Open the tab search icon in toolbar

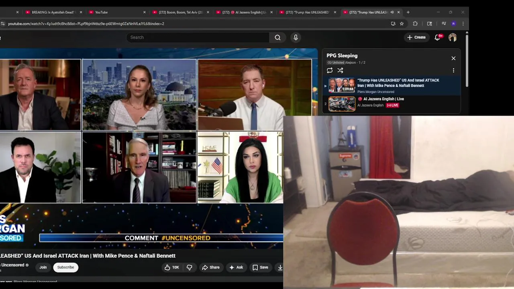[429, 24]
